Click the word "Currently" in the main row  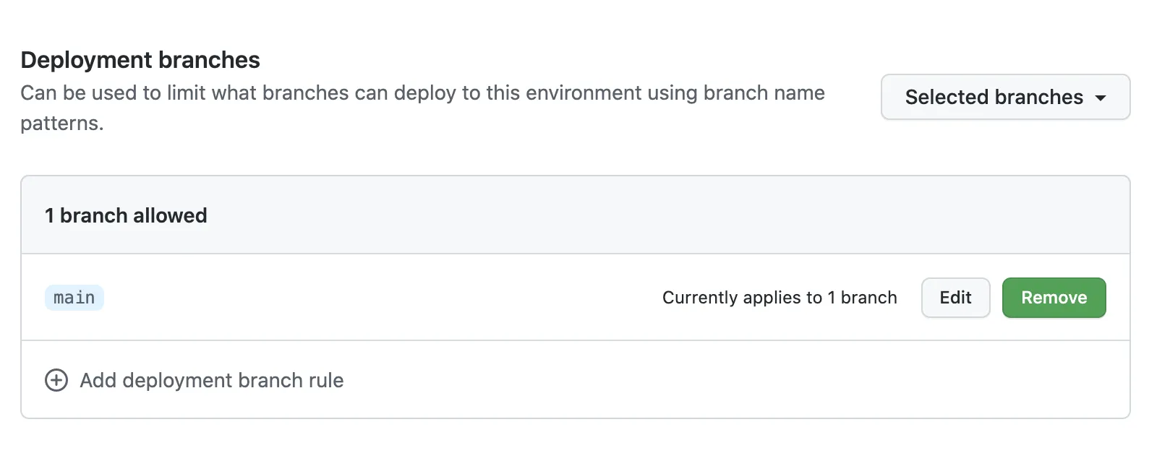[696, 298]
